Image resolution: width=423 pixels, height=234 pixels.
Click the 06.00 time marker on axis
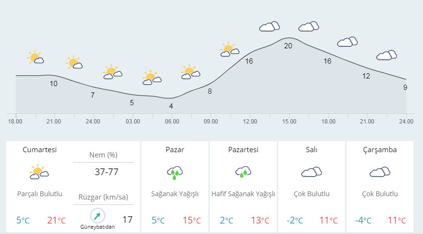(x=172, y=122)
